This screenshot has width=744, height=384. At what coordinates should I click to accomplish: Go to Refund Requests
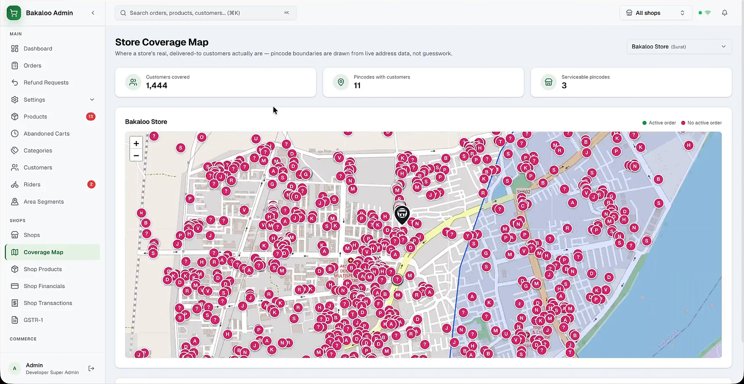pyautogui.click(x=52, y=82)
